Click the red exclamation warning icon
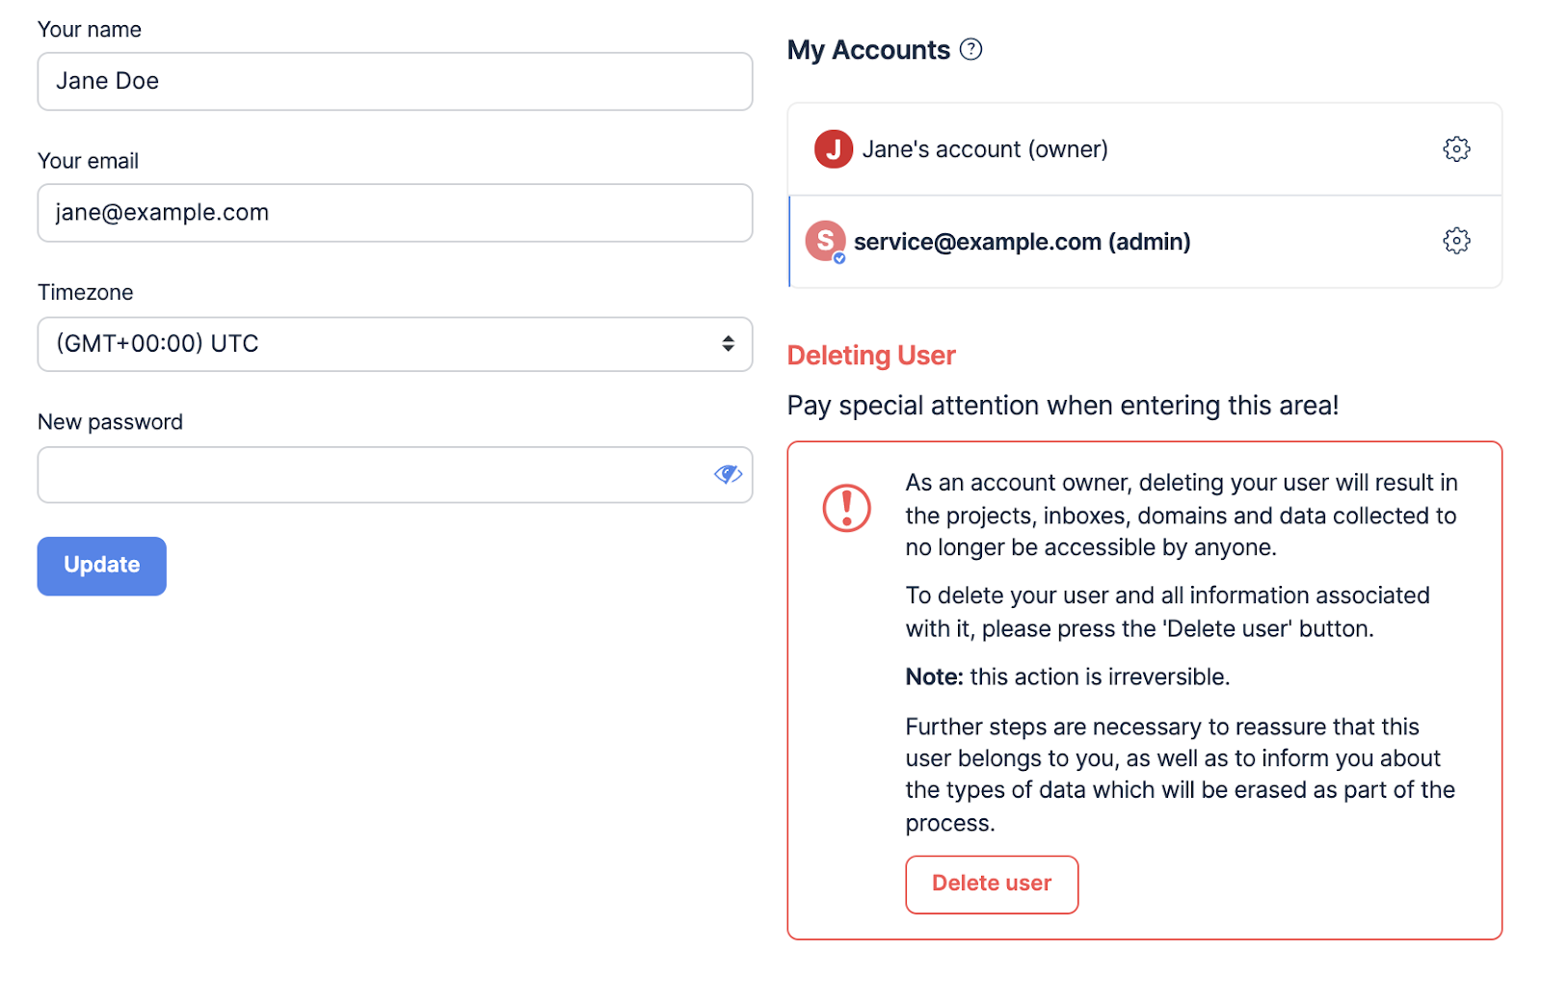Image resolution: width=1542 pixels, height=1007 pixels. click(x=846, y=508)
